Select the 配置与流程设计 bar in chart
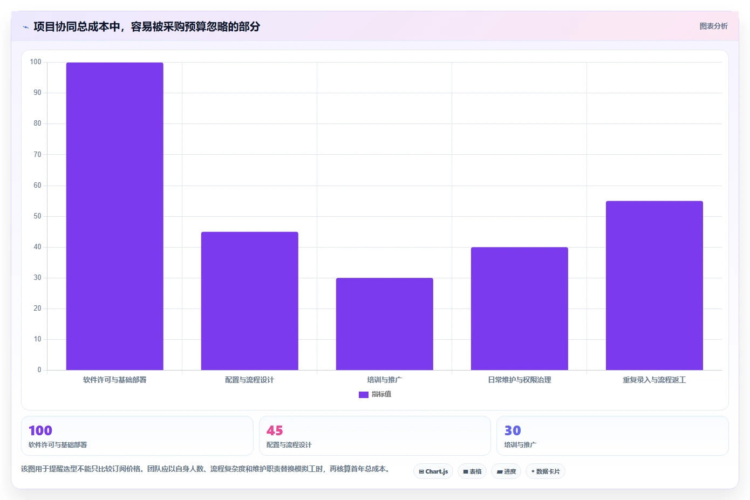The height and width of the screenshot is (500, 750). pos(249,301)
